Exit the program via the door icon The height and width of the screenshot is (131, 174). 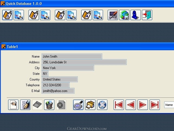(147, 15)
